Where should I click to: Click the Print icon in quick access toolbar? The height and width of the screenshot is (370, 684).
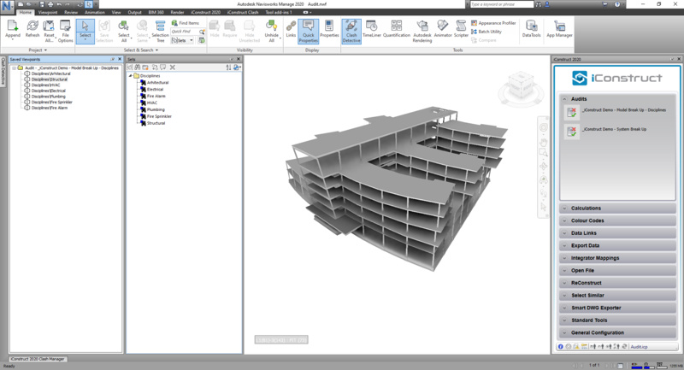point(50,4)
